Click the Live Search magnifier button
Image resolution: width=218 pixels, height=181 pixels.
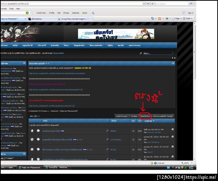click(191, 4)
